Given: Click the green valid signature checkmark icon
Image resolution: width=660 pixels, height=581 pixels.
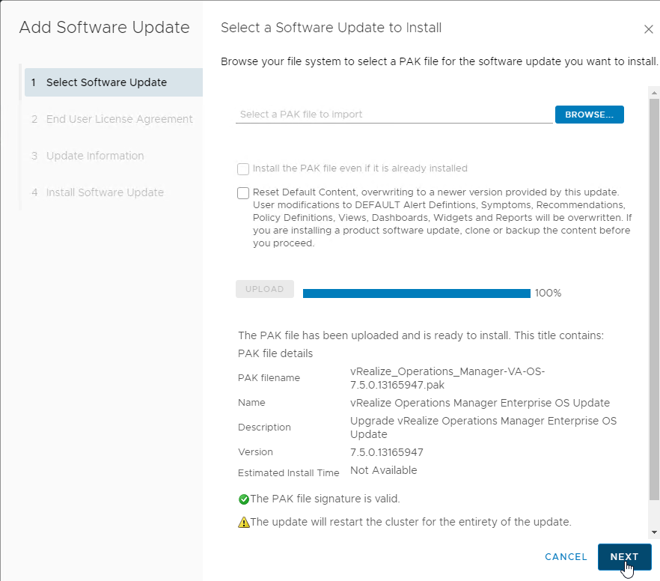Looking at the screenshot, I should [244, 499].
